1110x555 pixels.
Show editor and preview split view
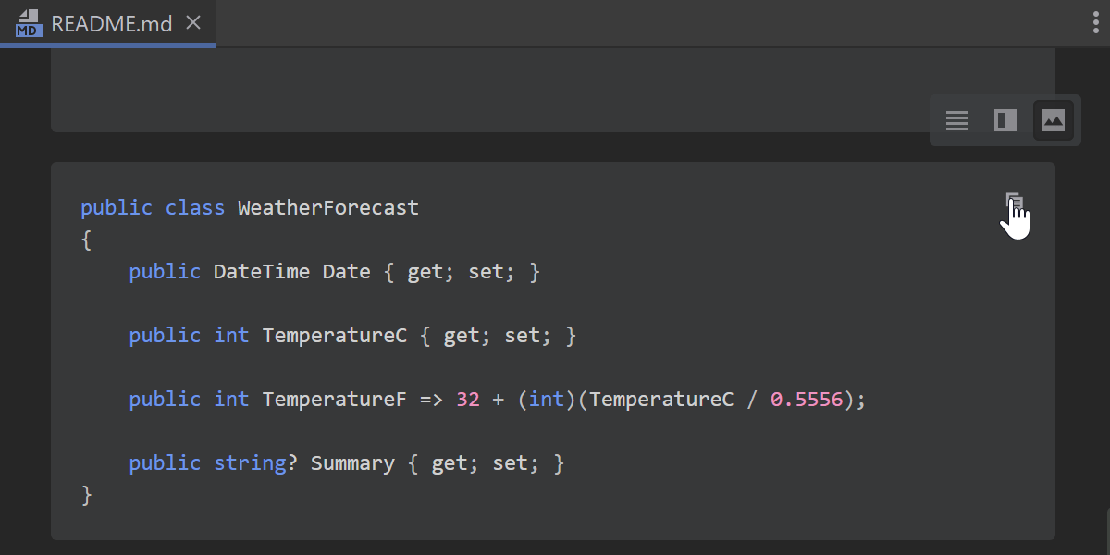(x=1005, y=120)
